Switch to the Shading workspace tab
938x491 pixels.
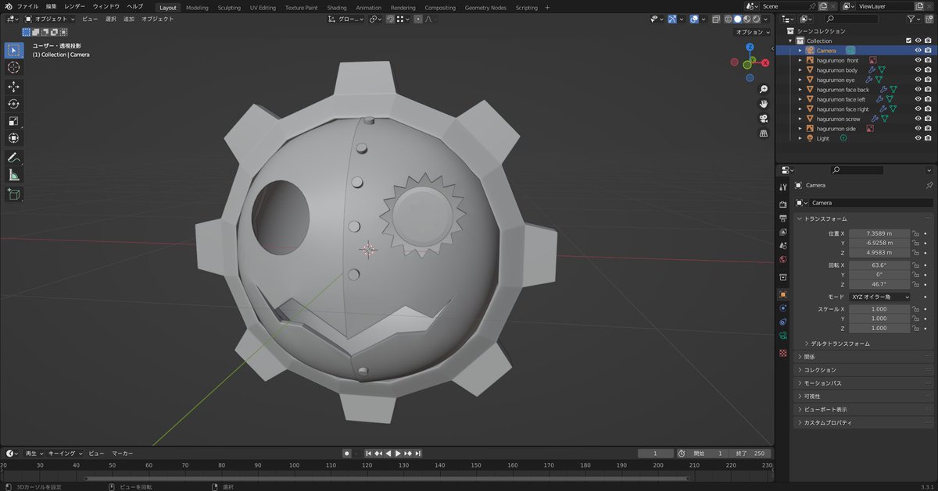pyautogui.click(x=337, y=7)
